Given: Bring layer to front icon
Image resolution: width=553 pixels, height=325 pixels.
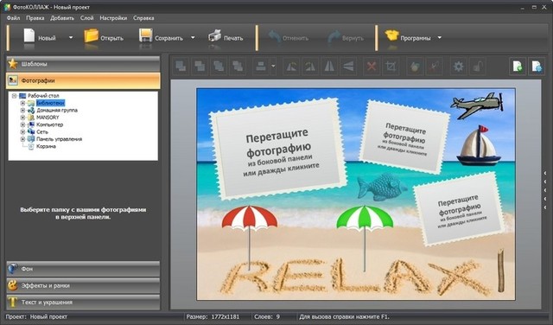Looking at the screenshot, I should point(181,67).
